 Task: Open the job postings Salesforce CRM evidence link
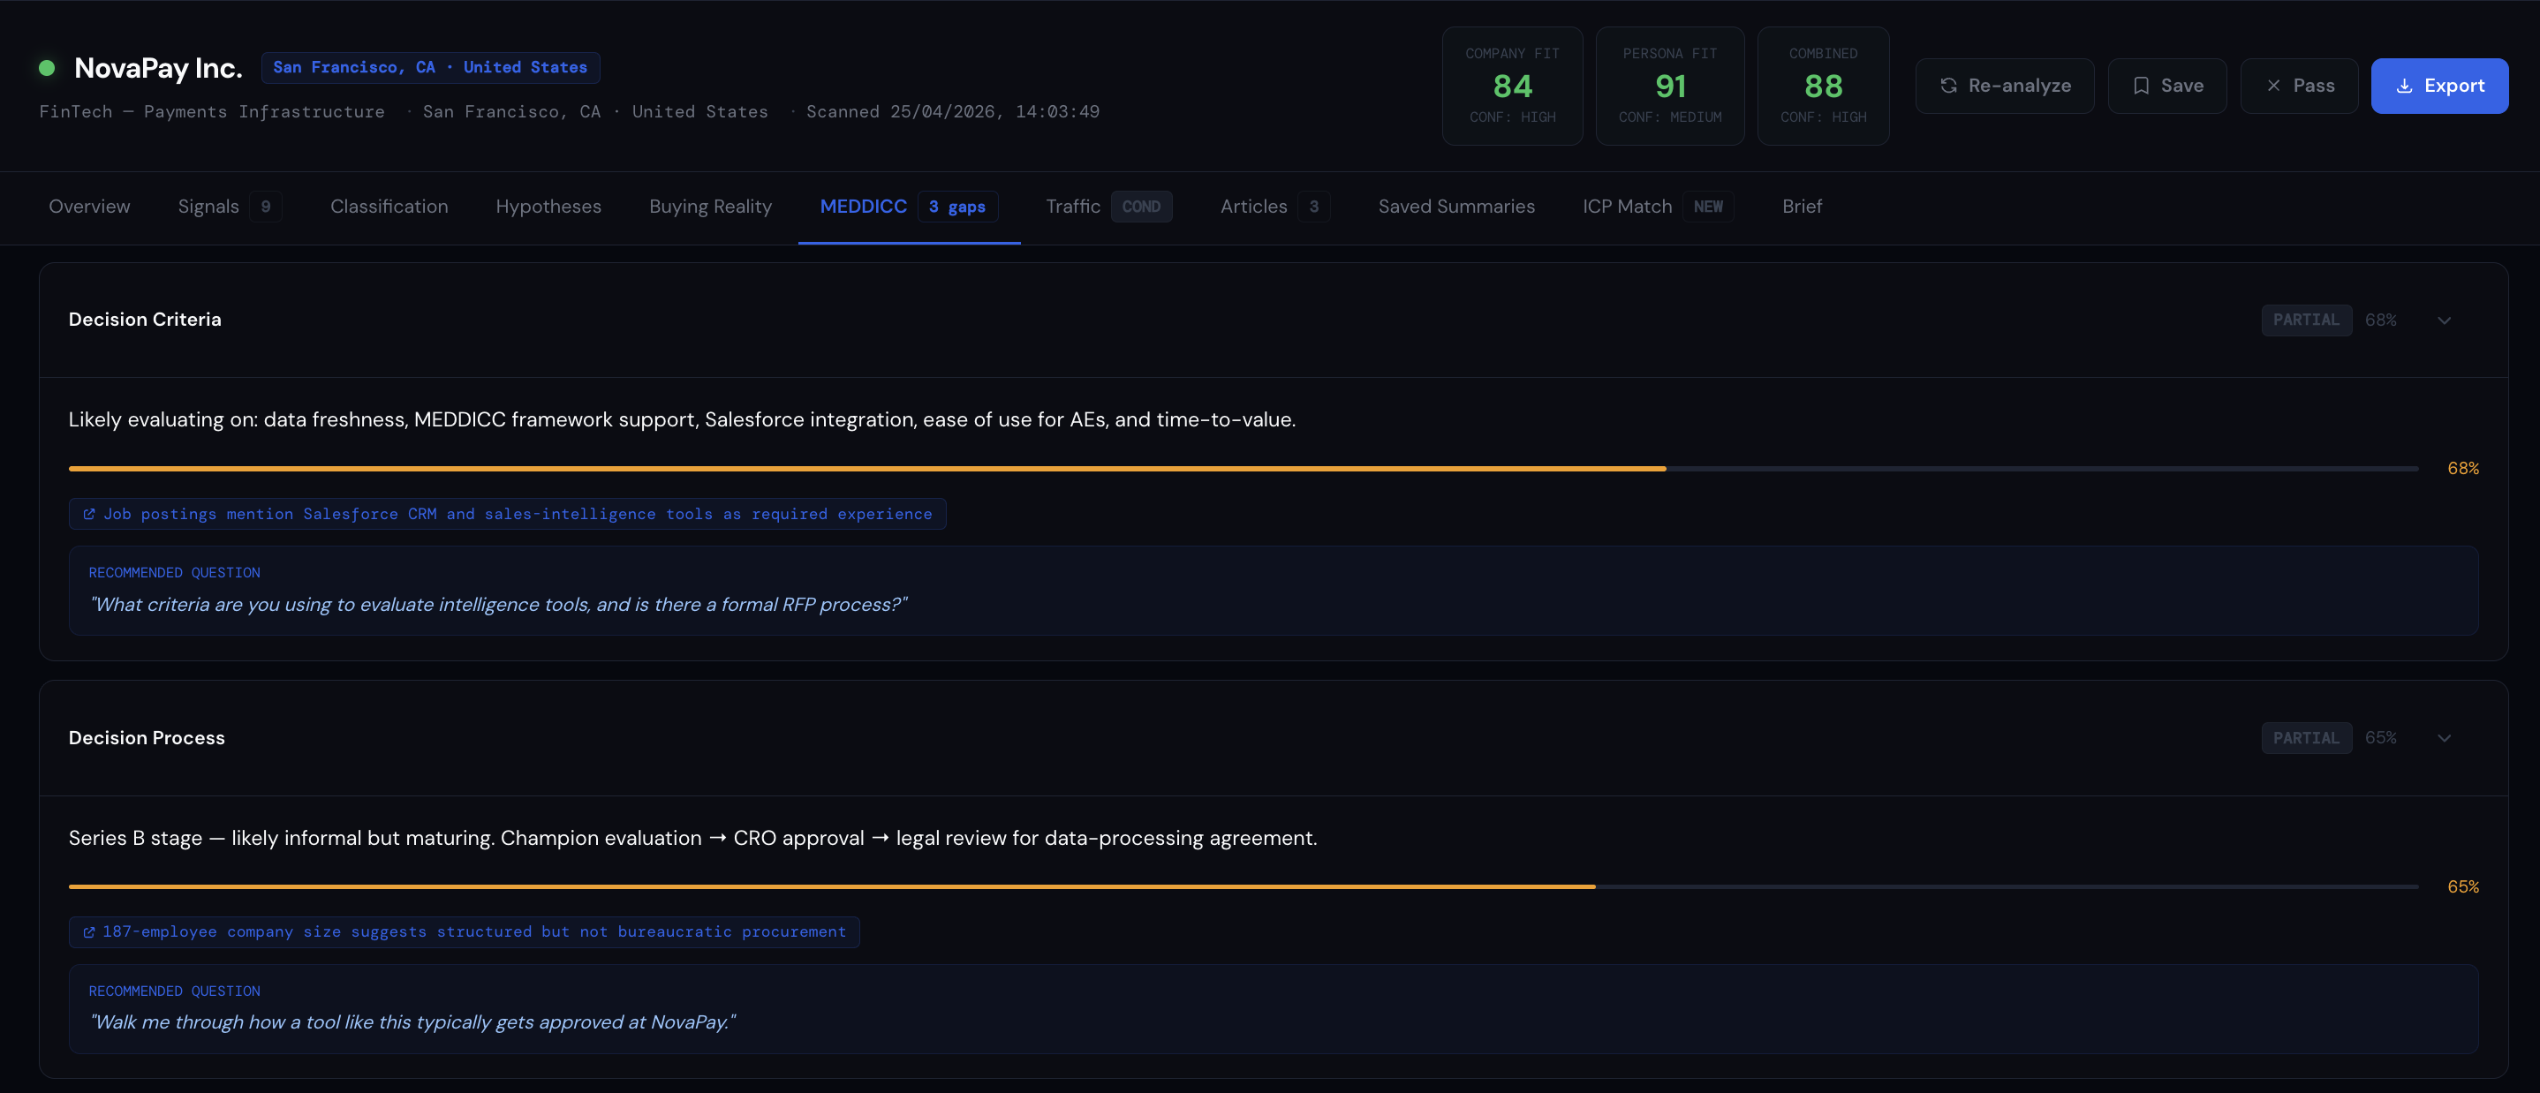click(x=507, y=514)
